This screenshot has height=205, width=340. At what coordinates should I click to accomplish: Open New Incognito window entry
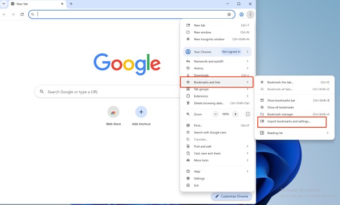(218, 39)
